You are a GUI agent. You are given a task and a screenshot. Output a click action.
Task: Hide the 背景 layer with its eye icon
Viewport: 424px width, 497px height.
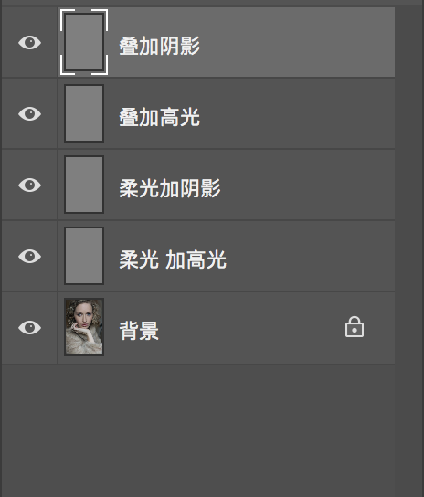[x=29, y=327]
